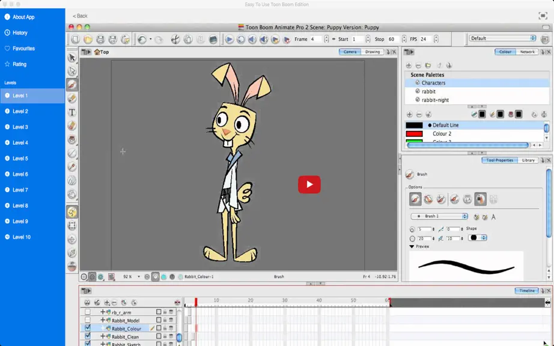Uncheck the Rabbit_Colour layer checkbox
Screen dimensions: 554x346
pos(88,328)
